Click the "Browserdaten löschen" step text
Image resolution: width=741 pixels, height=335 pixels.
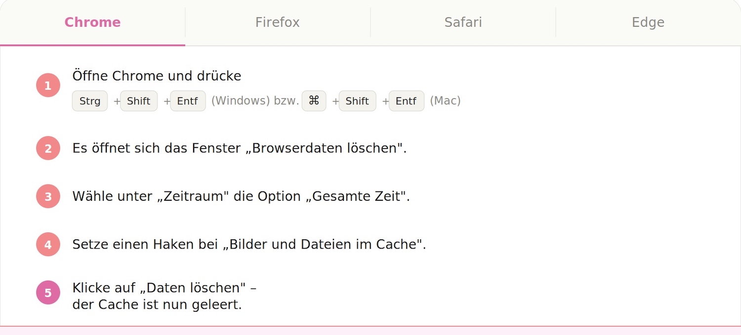(x=239, y=148)
